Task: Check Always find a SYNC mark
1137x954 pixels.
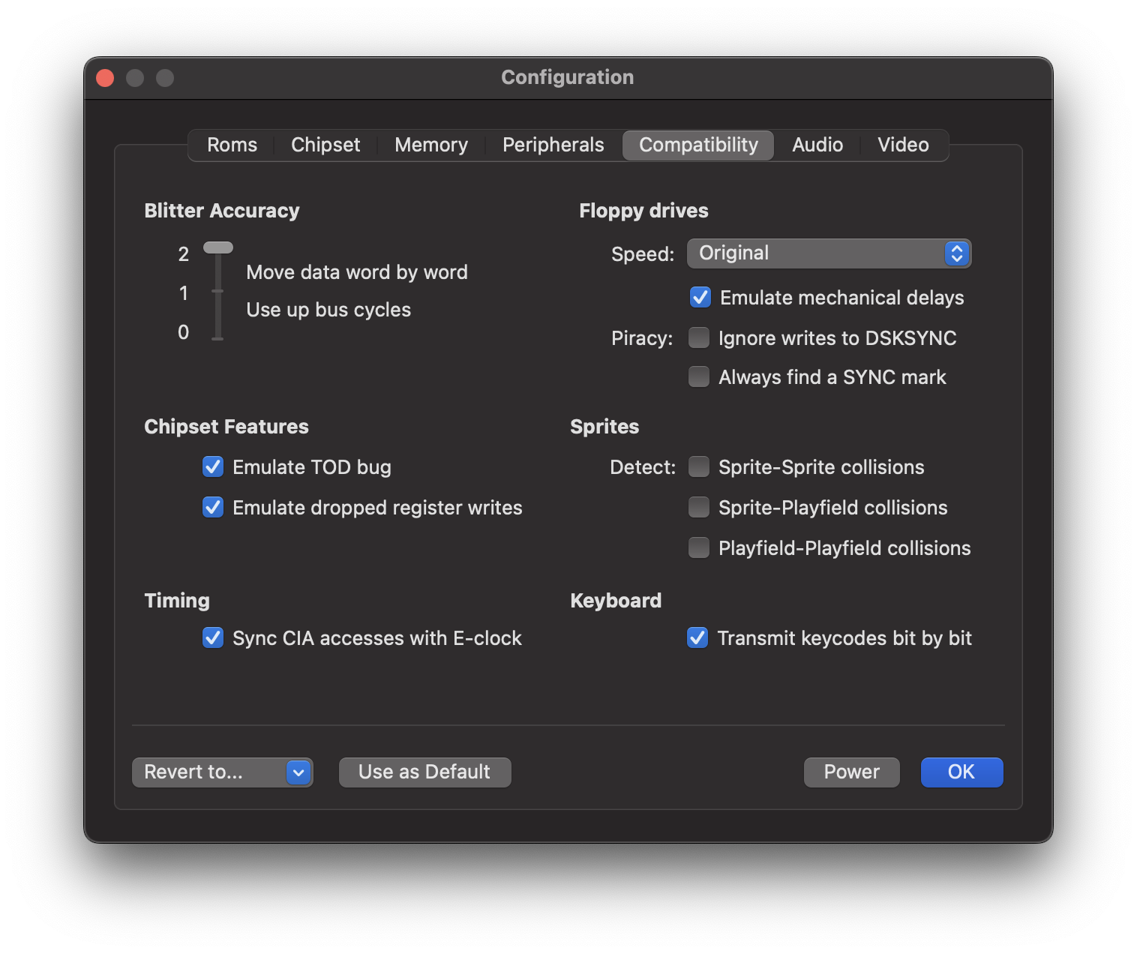Action: 699,376
